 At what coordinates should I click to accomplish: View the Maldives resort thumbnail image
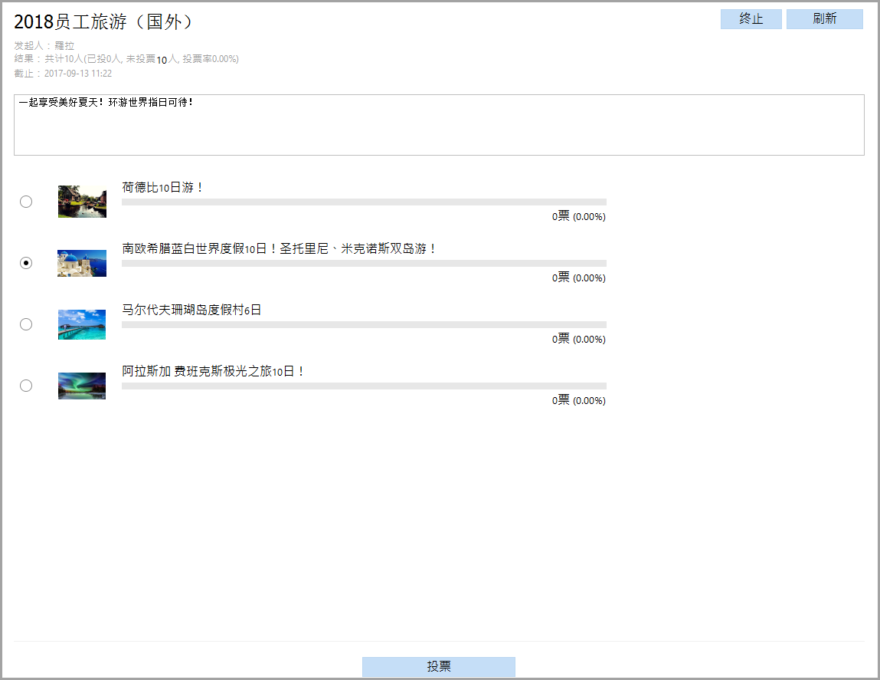point(82,324)
